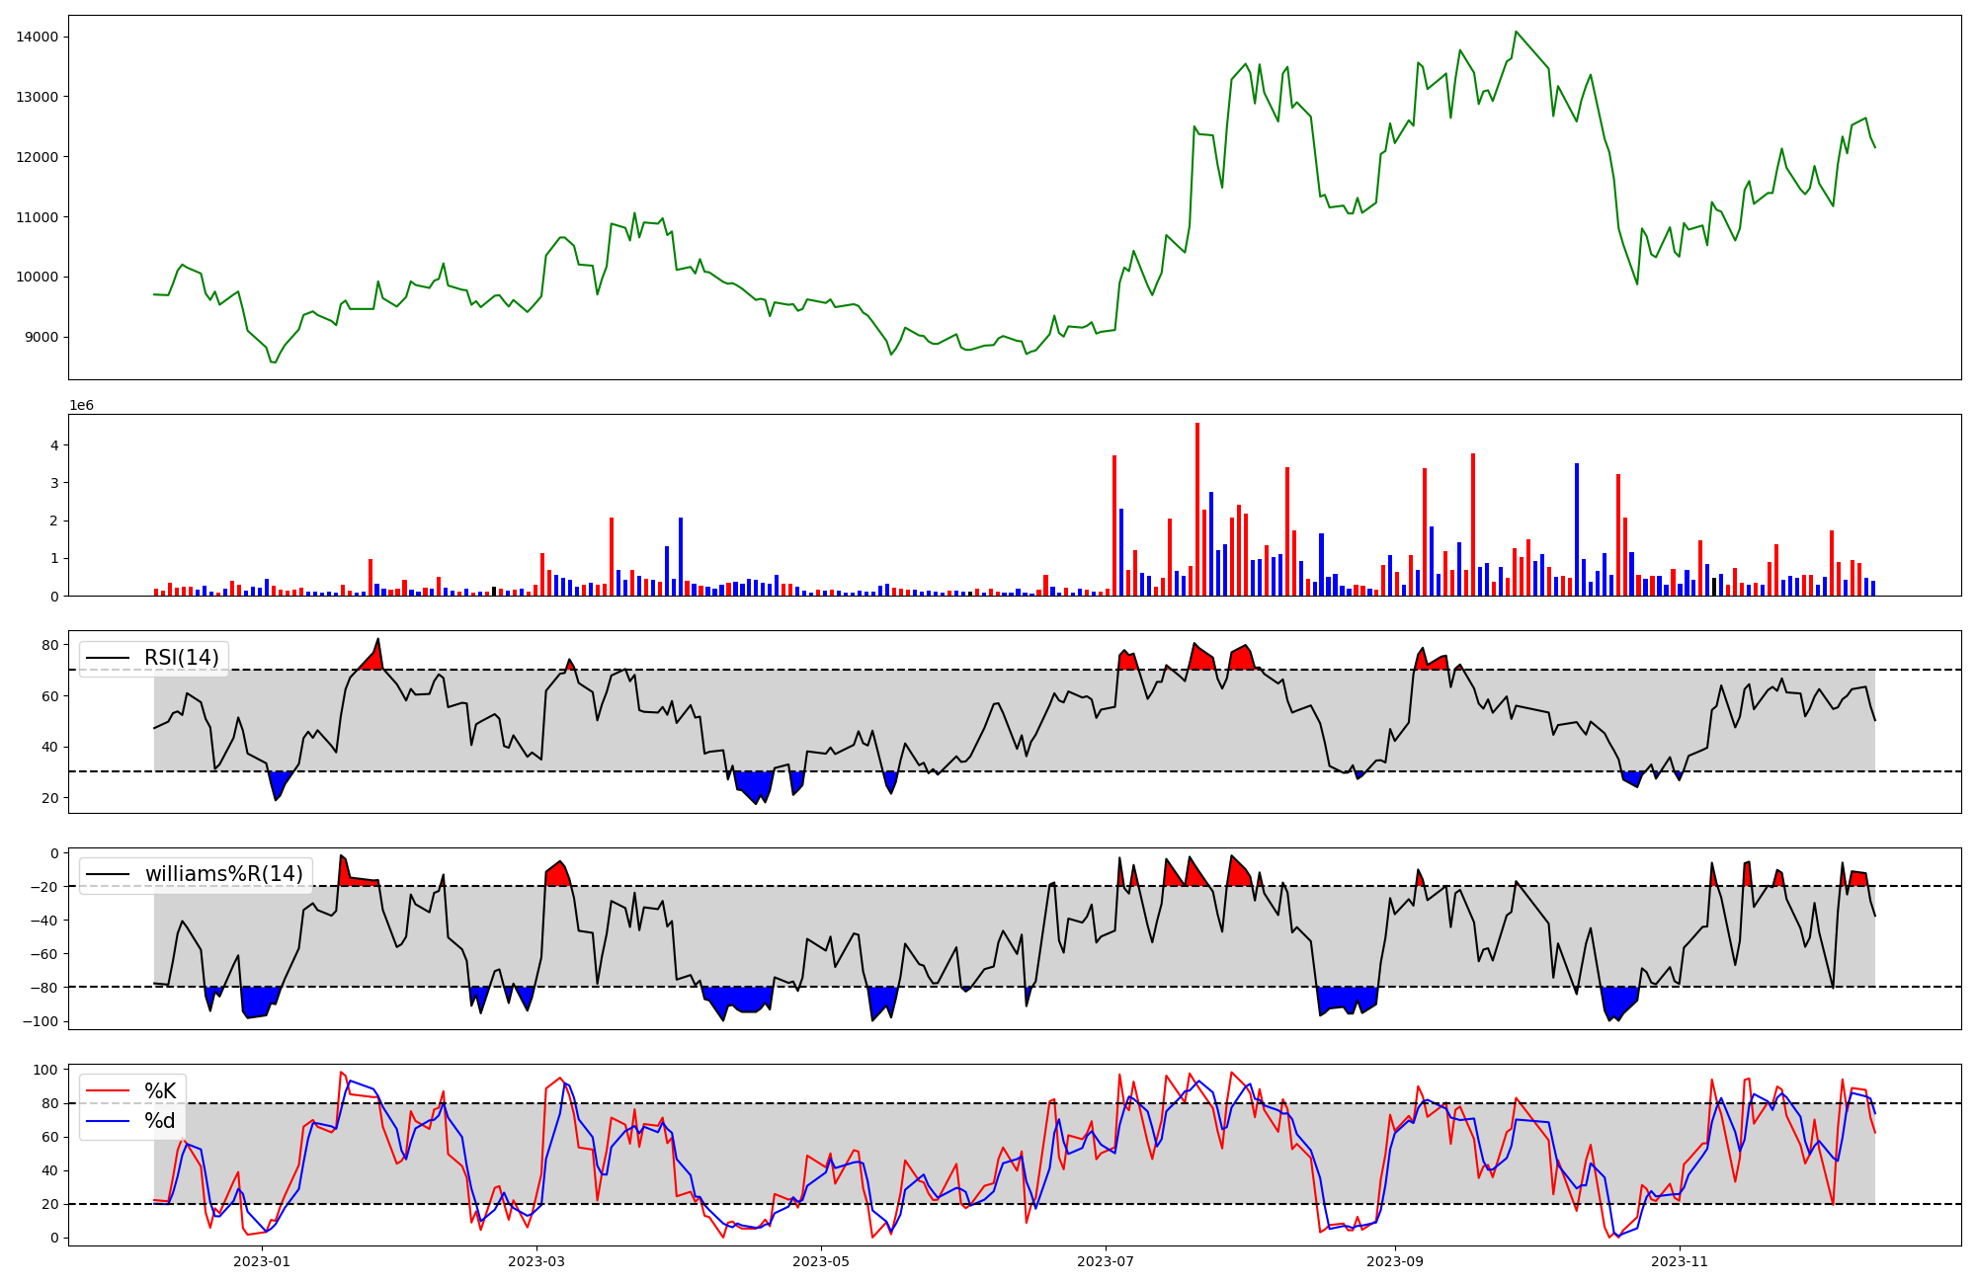This screenshot has width=1976, height=1284.
Task: Click the williams%R(14) legend label
Action: tap(223, 874)
